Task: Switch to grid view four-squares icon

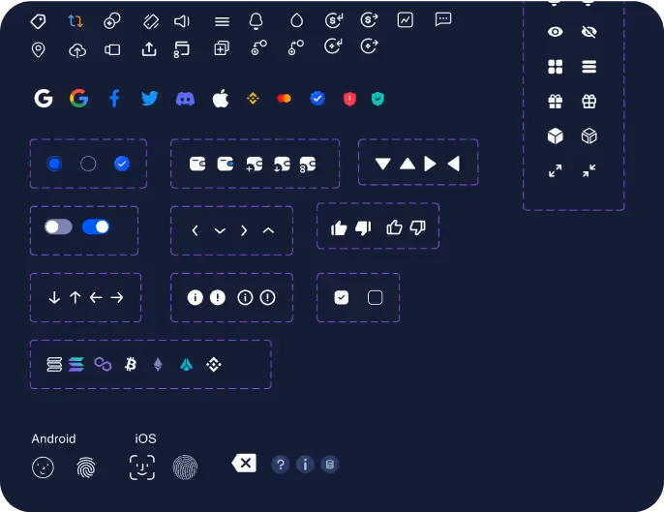Action: pyautogui.click(x=556, y=67)
